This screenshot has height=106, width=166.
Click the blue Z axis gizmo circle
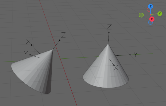click(x=150, y=6)
